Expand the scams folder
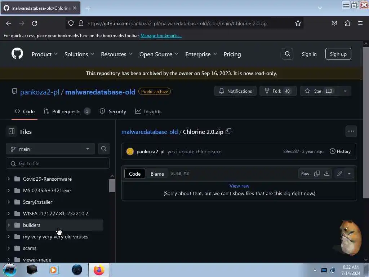This screenshot has height=277, width=369. tap(9, 248)
